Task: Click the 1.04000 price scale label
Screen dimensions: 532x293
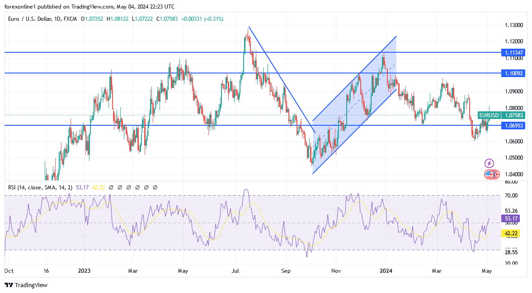Action: coord(513,174)
